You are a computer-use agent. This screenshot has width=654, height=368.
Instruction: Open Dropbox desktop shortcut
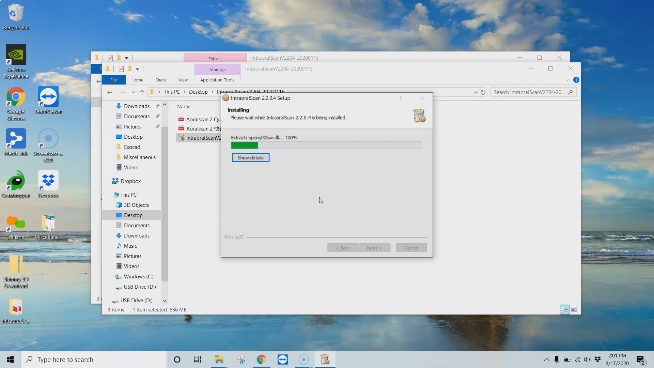(48, 184)
